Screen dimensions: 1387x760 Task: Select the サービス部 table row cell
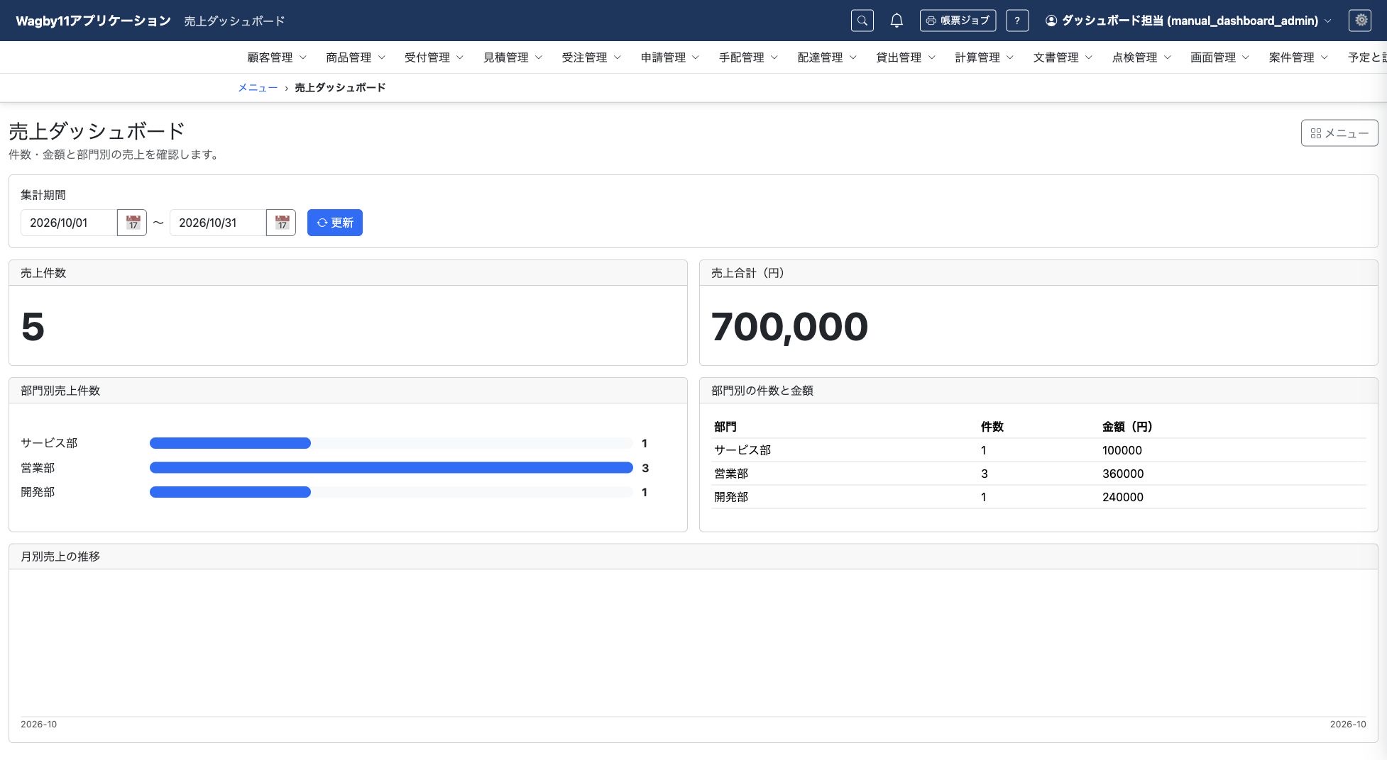click(x=742, y=450)
